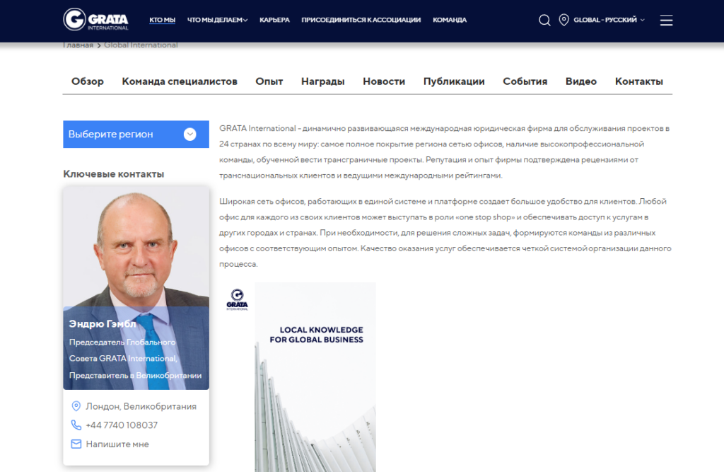Image resolution: width=724 pixels, height=472 pixels.
Task: Open the search magnifier icon
Action: click(x=544, y=20)
